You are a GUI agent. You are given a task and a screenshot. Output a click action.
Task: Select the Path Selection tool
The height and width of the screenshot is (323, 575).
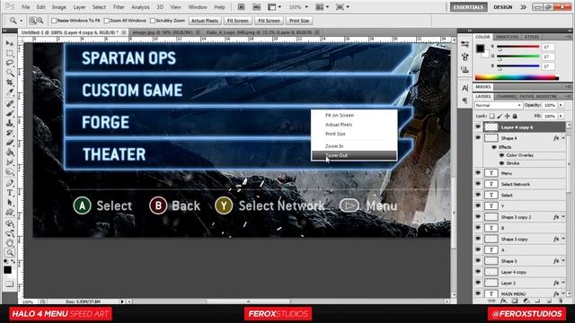[x=10, y=203]
